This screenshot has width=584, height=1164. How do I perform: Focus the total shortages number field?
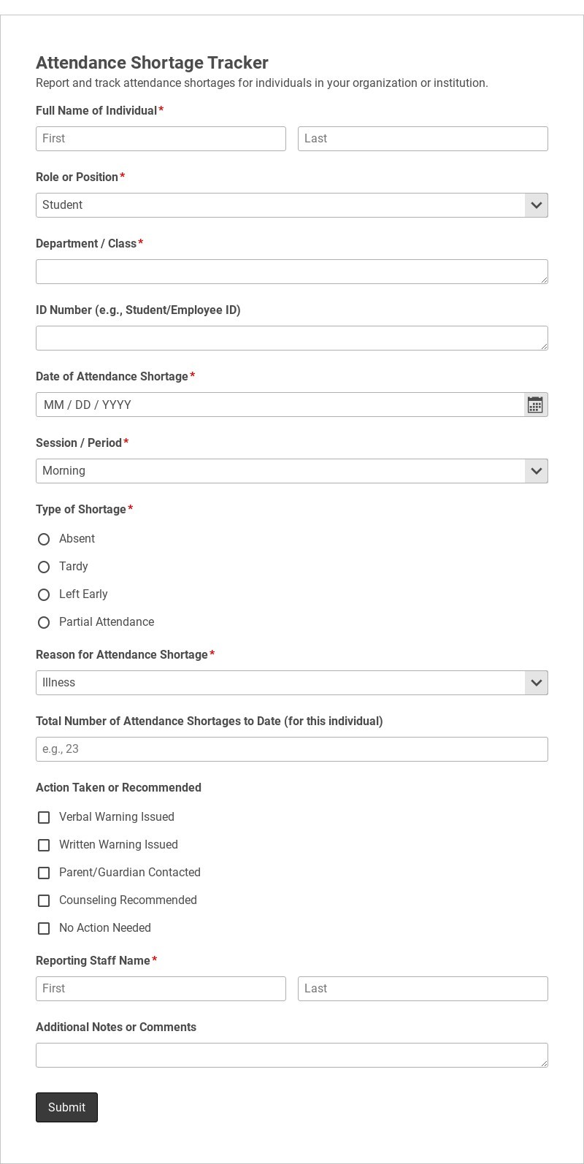[x=292, y=749]
